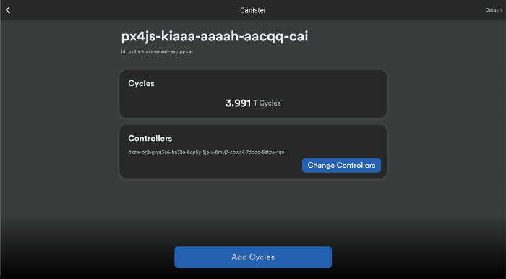Image resolution: width=506 pixels, height=279 pixels.
Task: Click the 'Id:' prefix label under the heading
Action: tap(124, 51)
